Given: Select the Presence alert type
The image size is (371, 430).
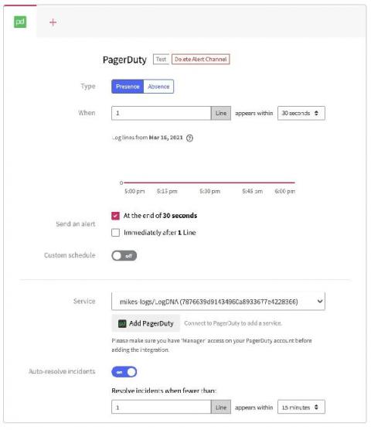Looking at the screenshot, I should click(128, 87).
